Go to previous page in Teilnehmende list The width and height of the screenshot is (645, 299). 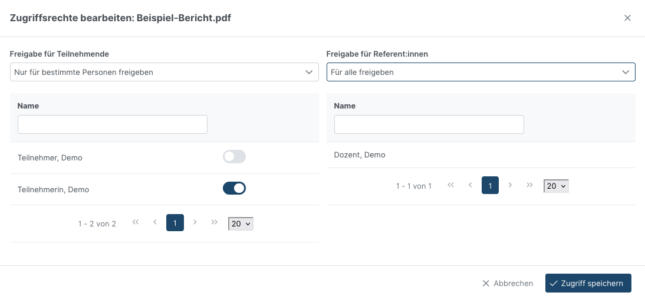click(x=155, y=222)
